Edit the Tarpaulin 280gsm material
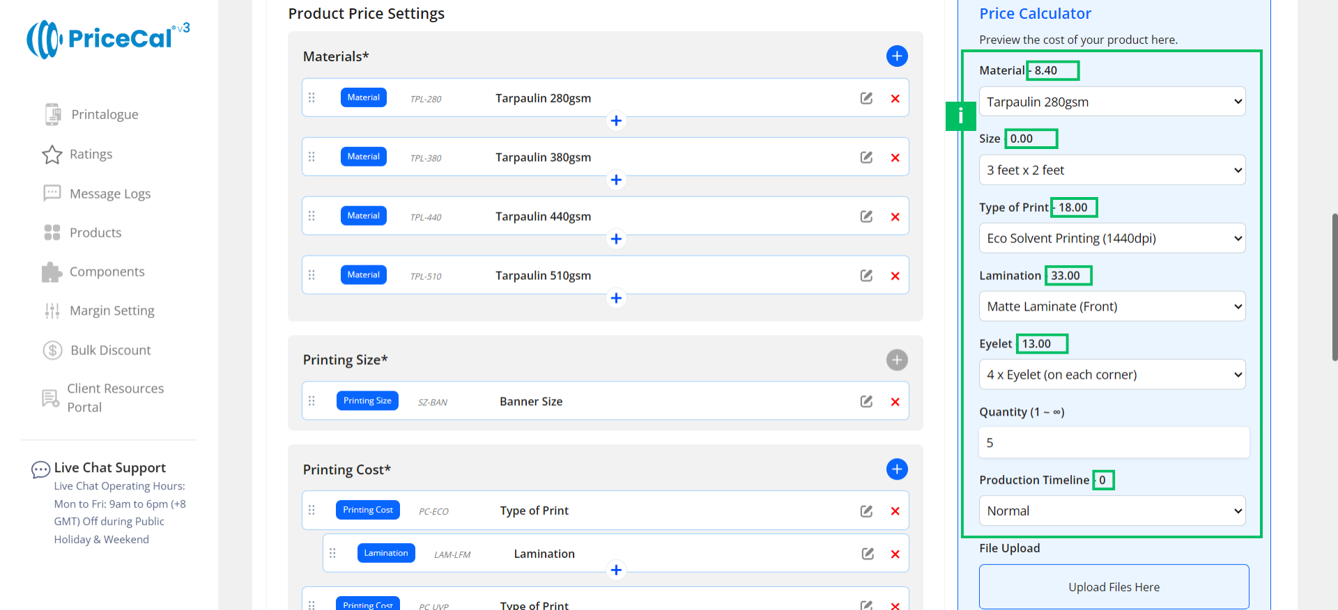 (x=866, y=98)
